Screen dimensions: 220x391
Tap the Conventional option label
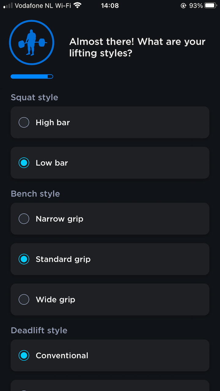(x=62, y=356)
